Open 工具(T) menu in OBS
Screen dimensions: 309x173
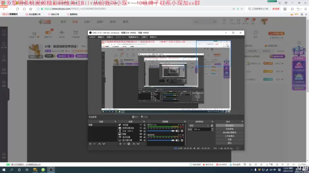pos(144,37)
